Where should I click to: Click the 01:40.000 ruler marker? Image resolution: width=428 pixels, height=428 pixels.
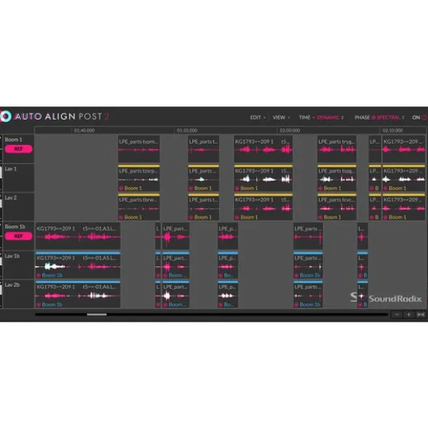coord(84,130)
